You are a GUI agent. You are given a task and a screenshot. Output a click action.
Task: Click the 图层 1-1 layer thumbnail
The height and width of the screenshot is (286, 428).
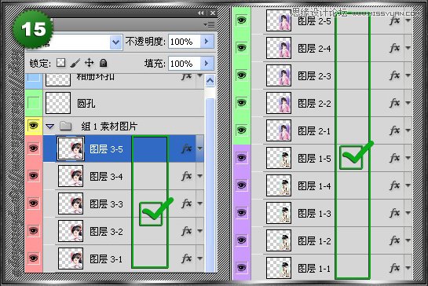pos(279,268)
